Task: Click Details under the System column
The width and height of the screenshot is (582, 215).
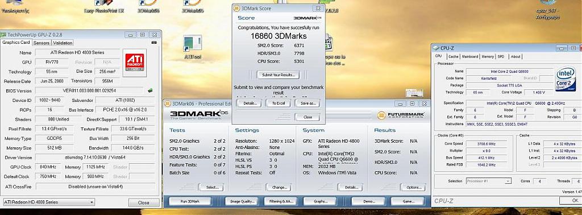Action: (x=351, y=188)
